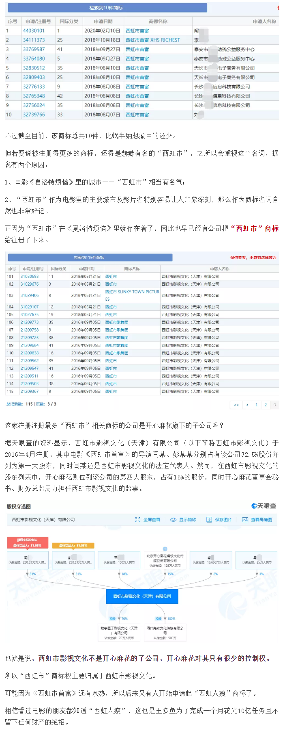The width and height of the screenshot is (285, 733).
Task: Open registration number 31029676
Action: [x=30, y=284]
